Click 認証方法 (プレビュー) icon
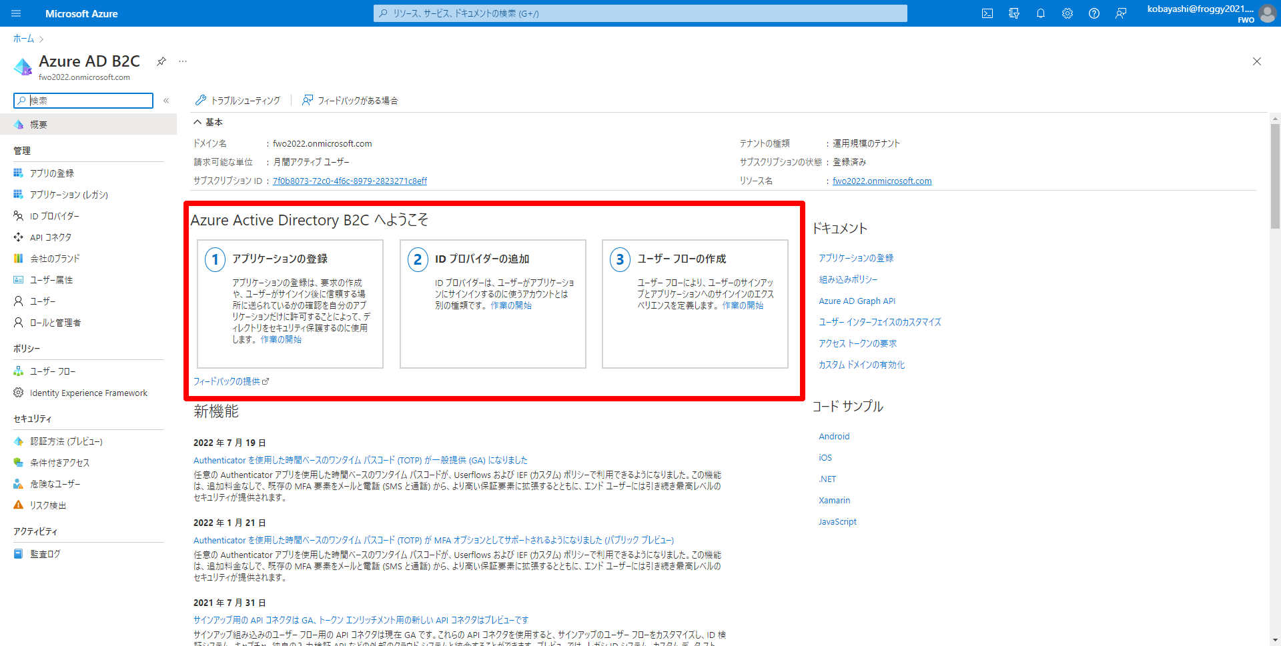 pyautogui.click(x=19, y=441)
